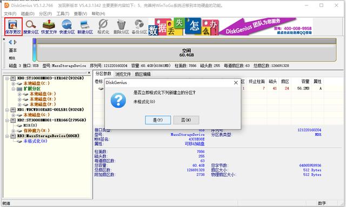
Task: Decline formatting with 否(N) button
Action: coord(186,120)
